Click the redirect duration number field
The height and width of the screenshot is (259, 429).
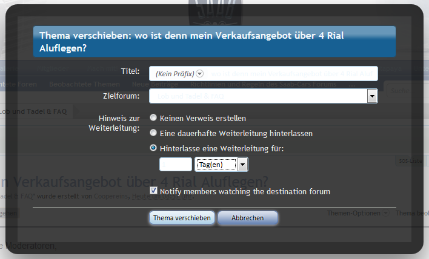176,165
